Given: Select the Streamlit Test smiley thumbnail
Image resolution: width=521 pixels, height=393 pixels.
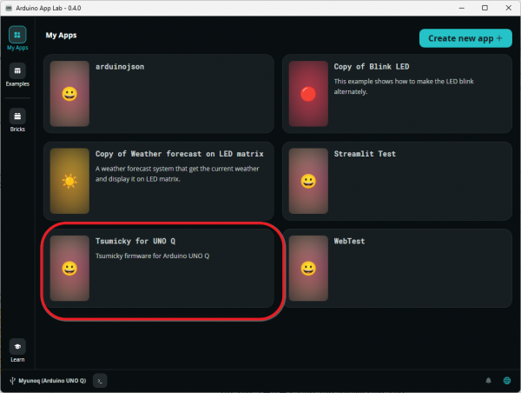Looking at the screenshot, I should point(308,181).
